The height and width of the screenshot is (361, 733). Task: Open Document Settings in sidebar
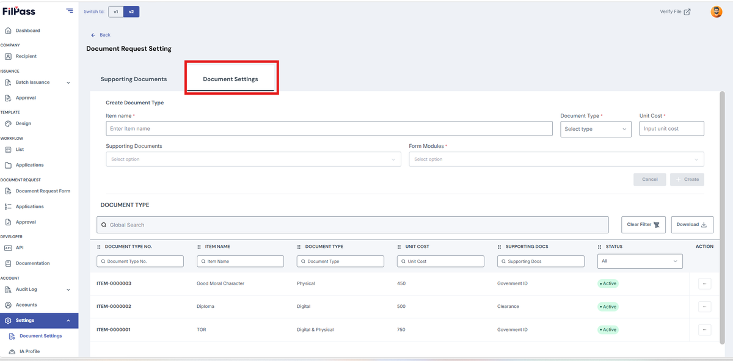pyautogui.click(x=41, y=336)
